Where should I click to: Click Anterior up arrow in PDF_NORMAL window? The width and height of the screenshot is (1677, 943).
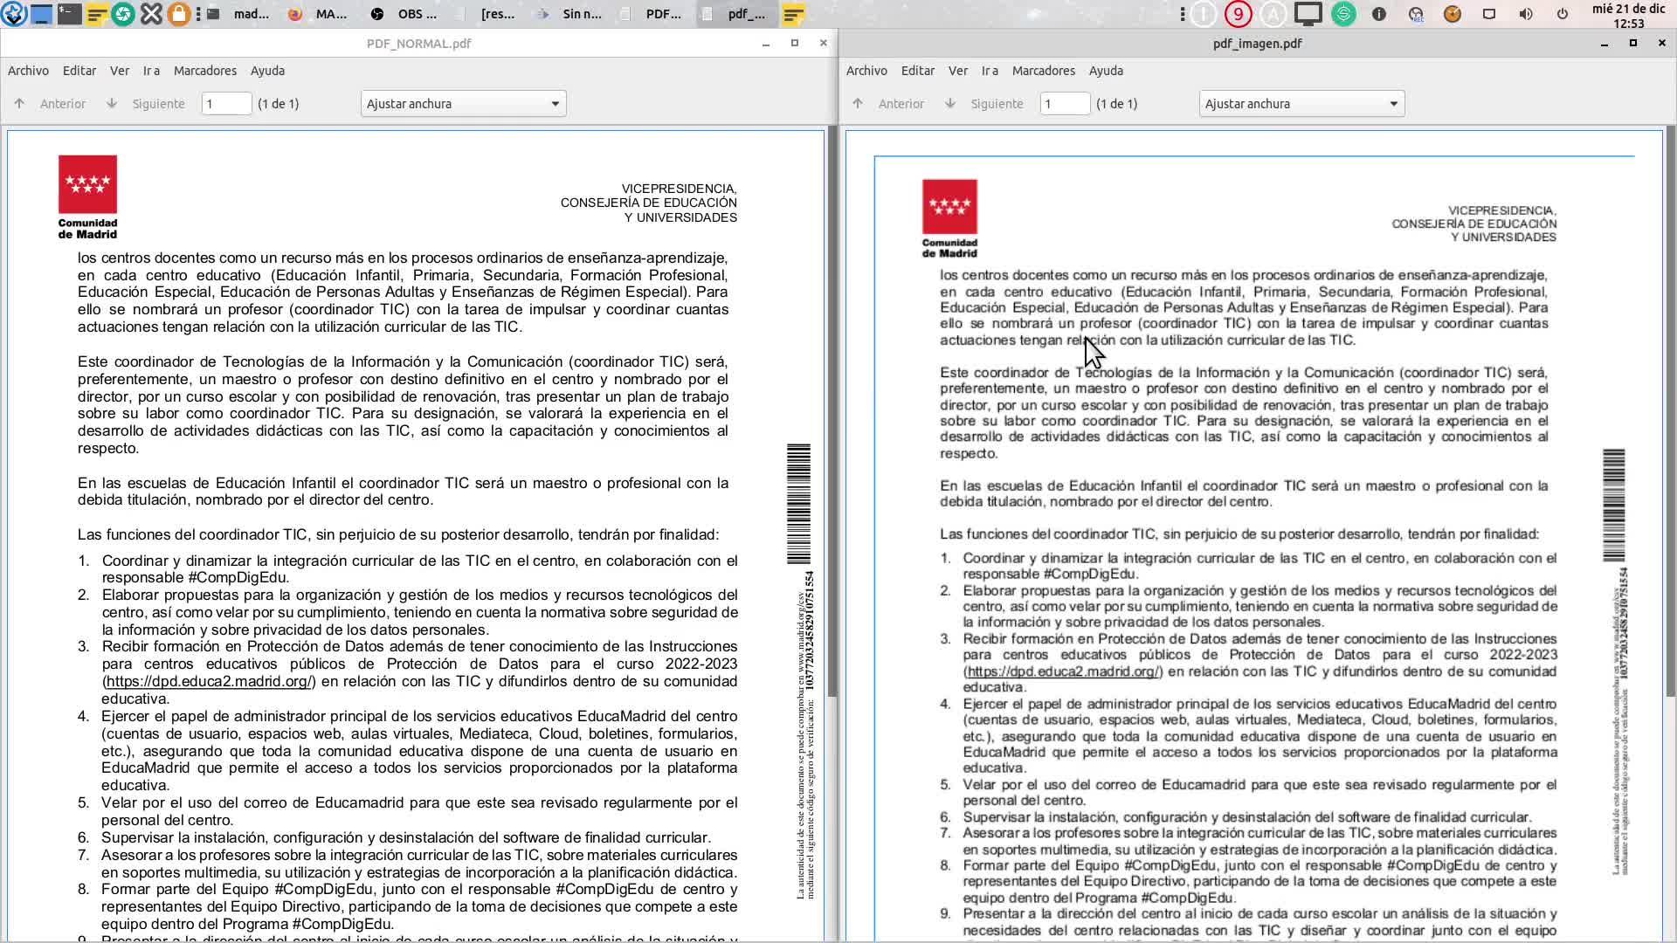[x=19, y=104]
